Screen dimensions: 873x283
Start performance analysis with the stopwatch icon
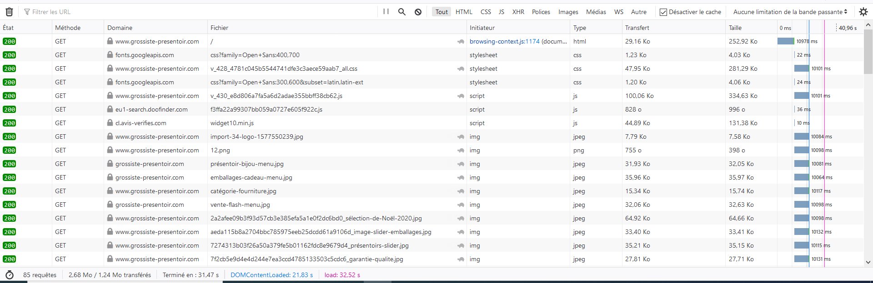tap(9, 275)
